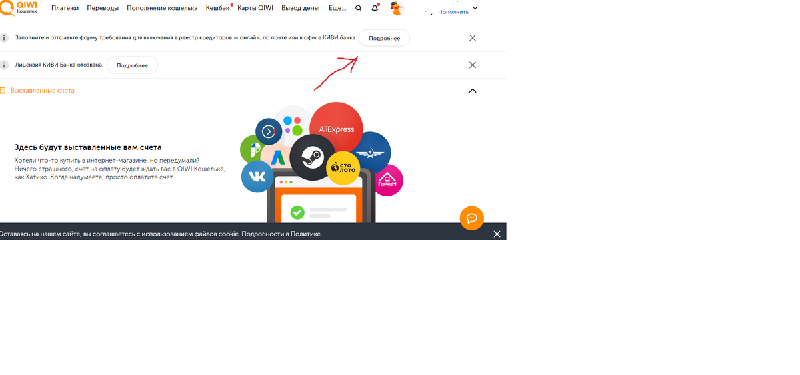Click Выставленные счета heading
Viewport: 800px width, 375px height.
coord(43,90)
